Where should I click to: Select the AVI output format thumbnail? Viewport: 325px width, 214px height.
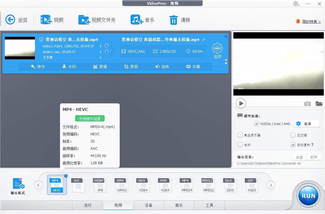tap(78, 184)
